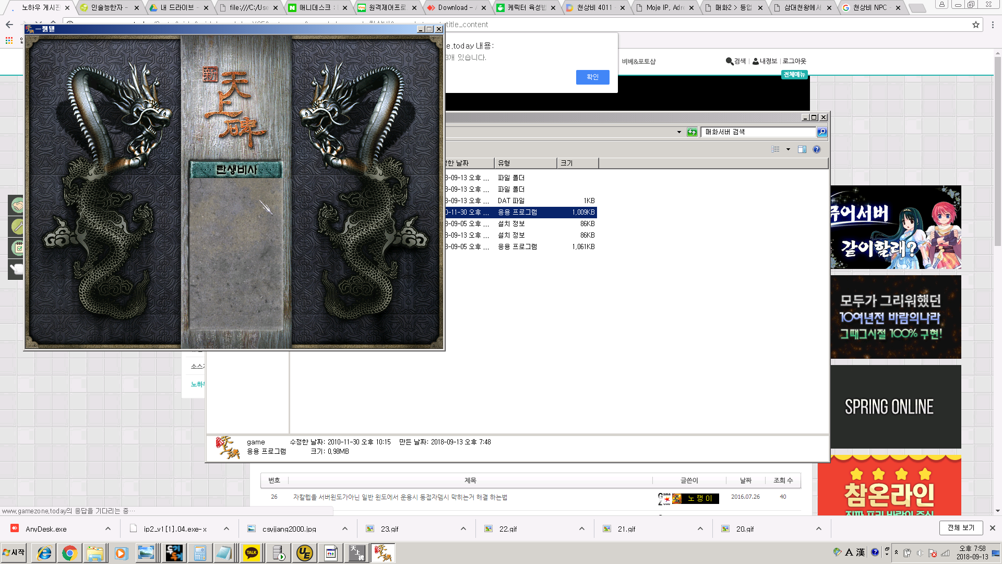
Task: Click the blue 확인 dialog button
Action: pos(592,77)
